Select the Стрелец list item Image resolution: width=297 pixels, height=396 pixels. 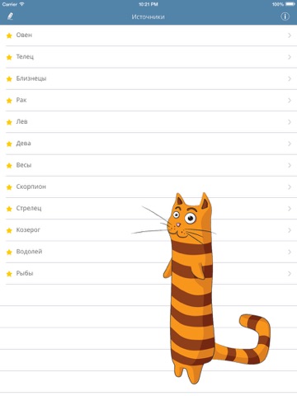148,209
